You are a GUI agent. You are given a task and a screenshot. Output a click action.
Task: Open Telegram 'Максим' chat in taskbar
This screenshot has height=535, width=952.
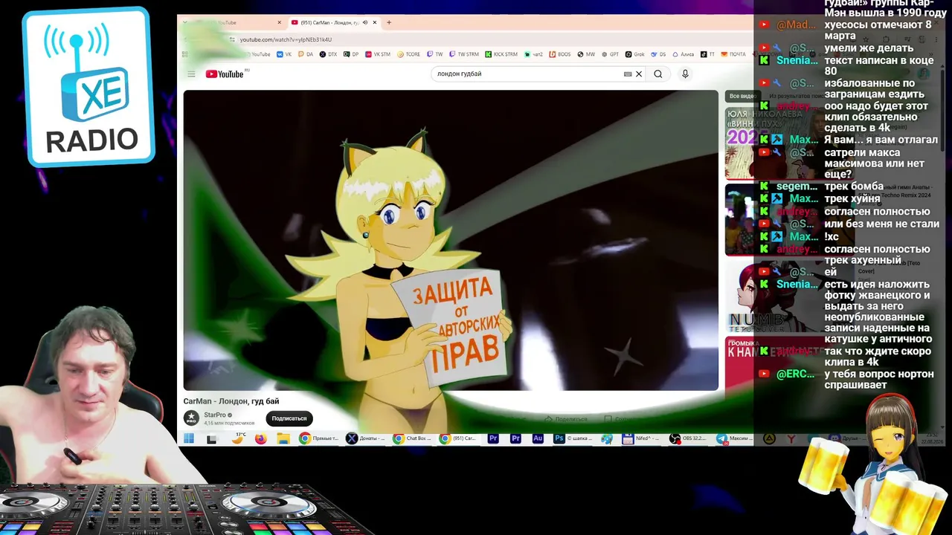point(736,438)
